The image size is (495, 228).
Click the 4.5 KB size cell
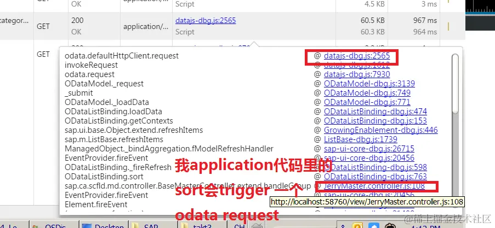pos(375,4)
